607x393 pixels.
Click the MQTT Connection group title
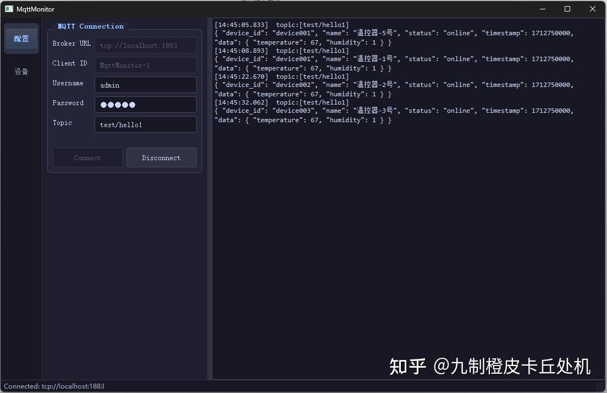[91, 26]
